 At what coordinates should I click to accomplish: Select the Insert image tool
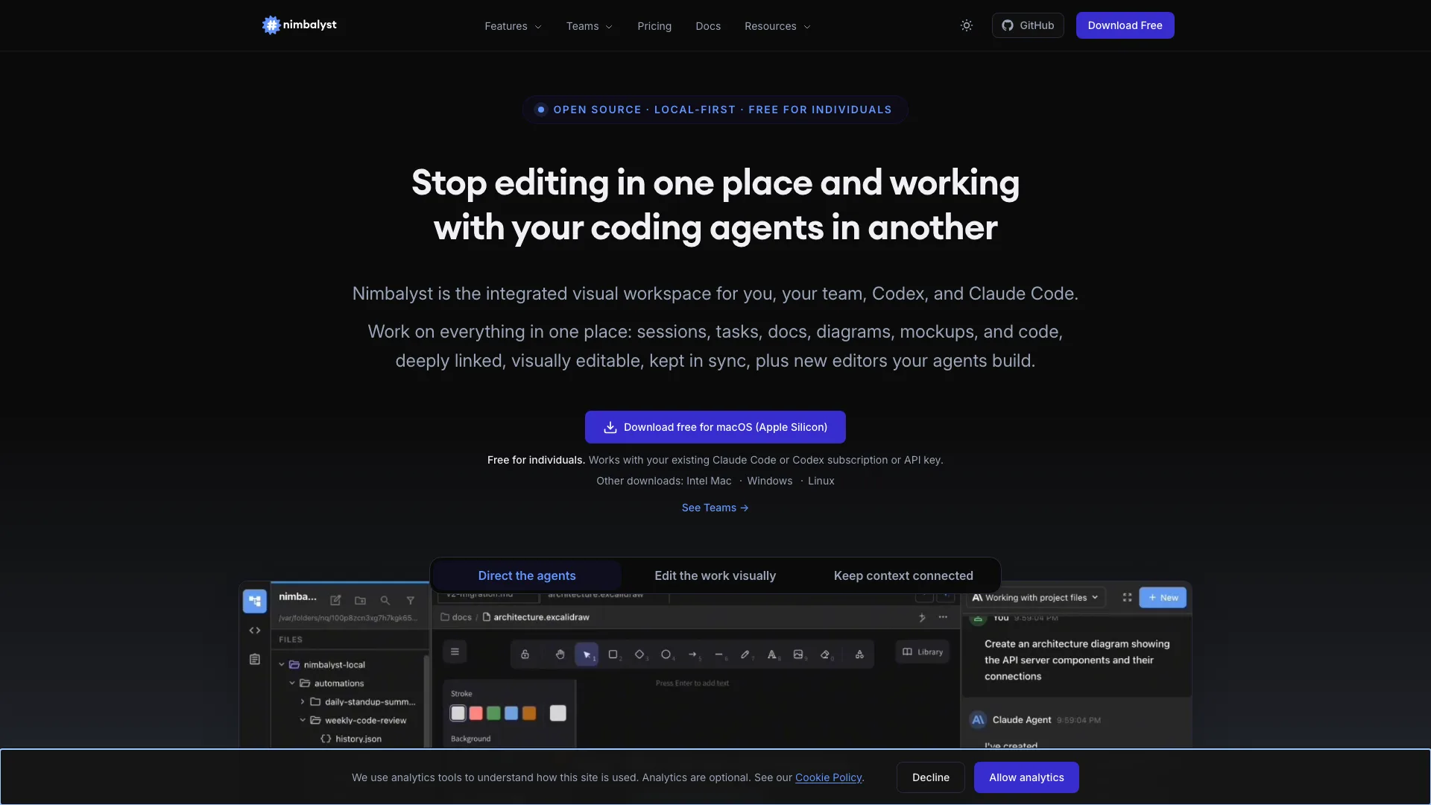coord(798,654)
